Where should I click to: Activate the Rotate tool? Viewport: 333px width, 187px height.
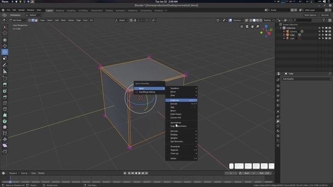(x=5, y=52)
